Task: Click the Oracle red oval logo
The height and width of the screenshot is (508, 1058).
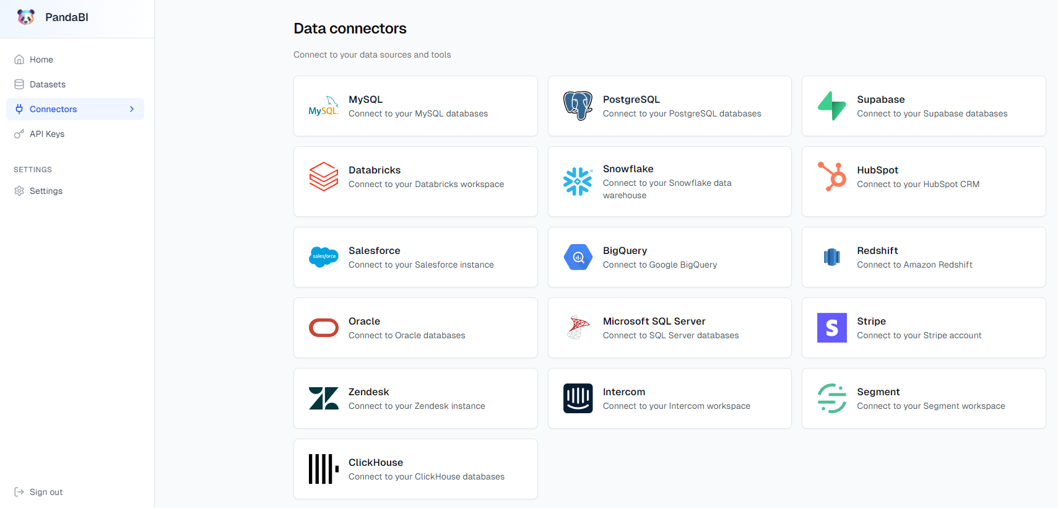Action: click(x=324, y=328)
